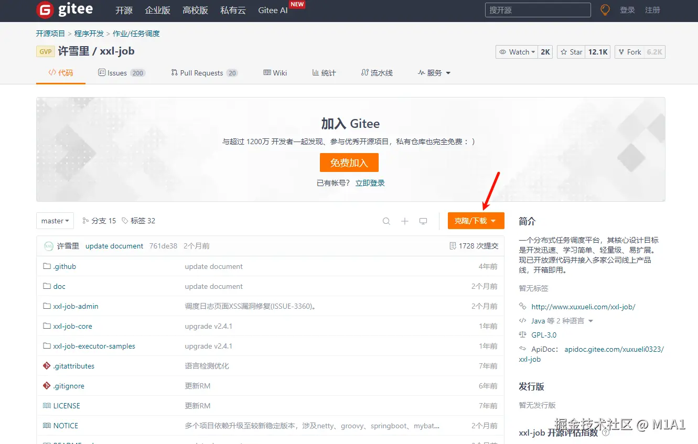
Task: Open the Issues tab
Action: 122,73
